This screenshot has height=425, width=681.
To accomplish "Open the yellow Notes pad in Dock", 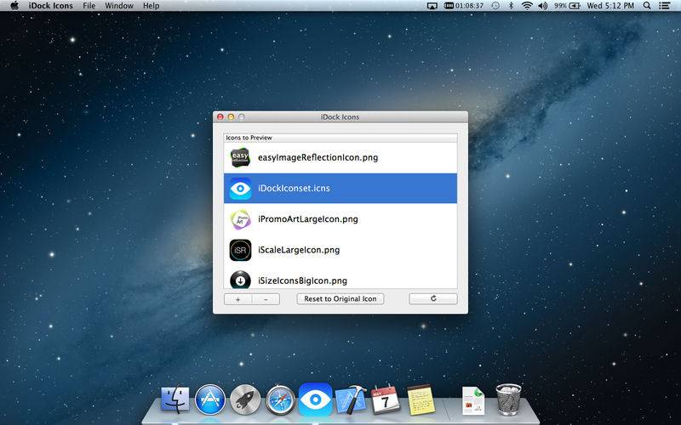I will 421,399.
